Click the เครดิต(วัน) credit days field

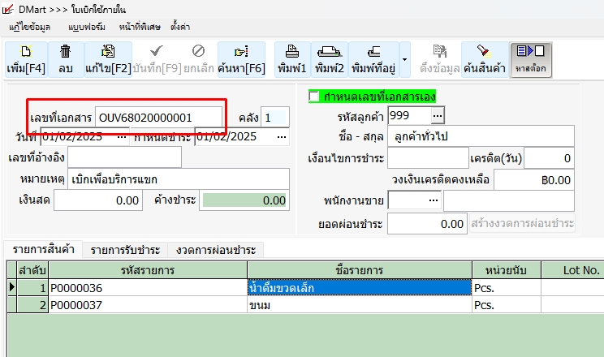(549, 158)
